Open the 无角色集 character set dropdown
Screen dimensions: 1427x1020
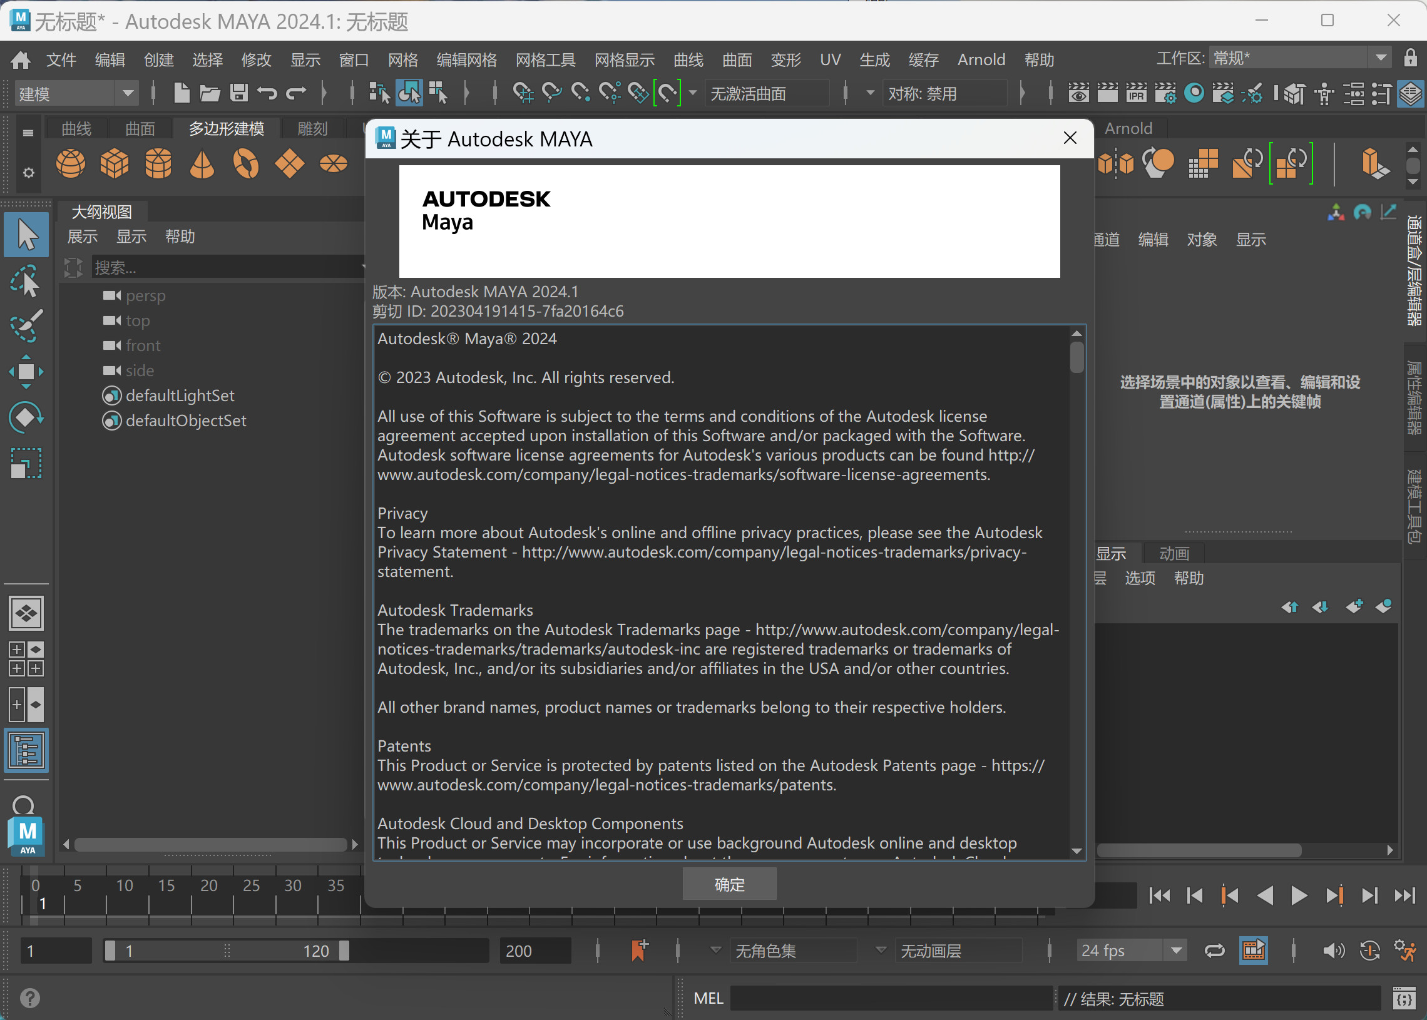coord(794,951)
